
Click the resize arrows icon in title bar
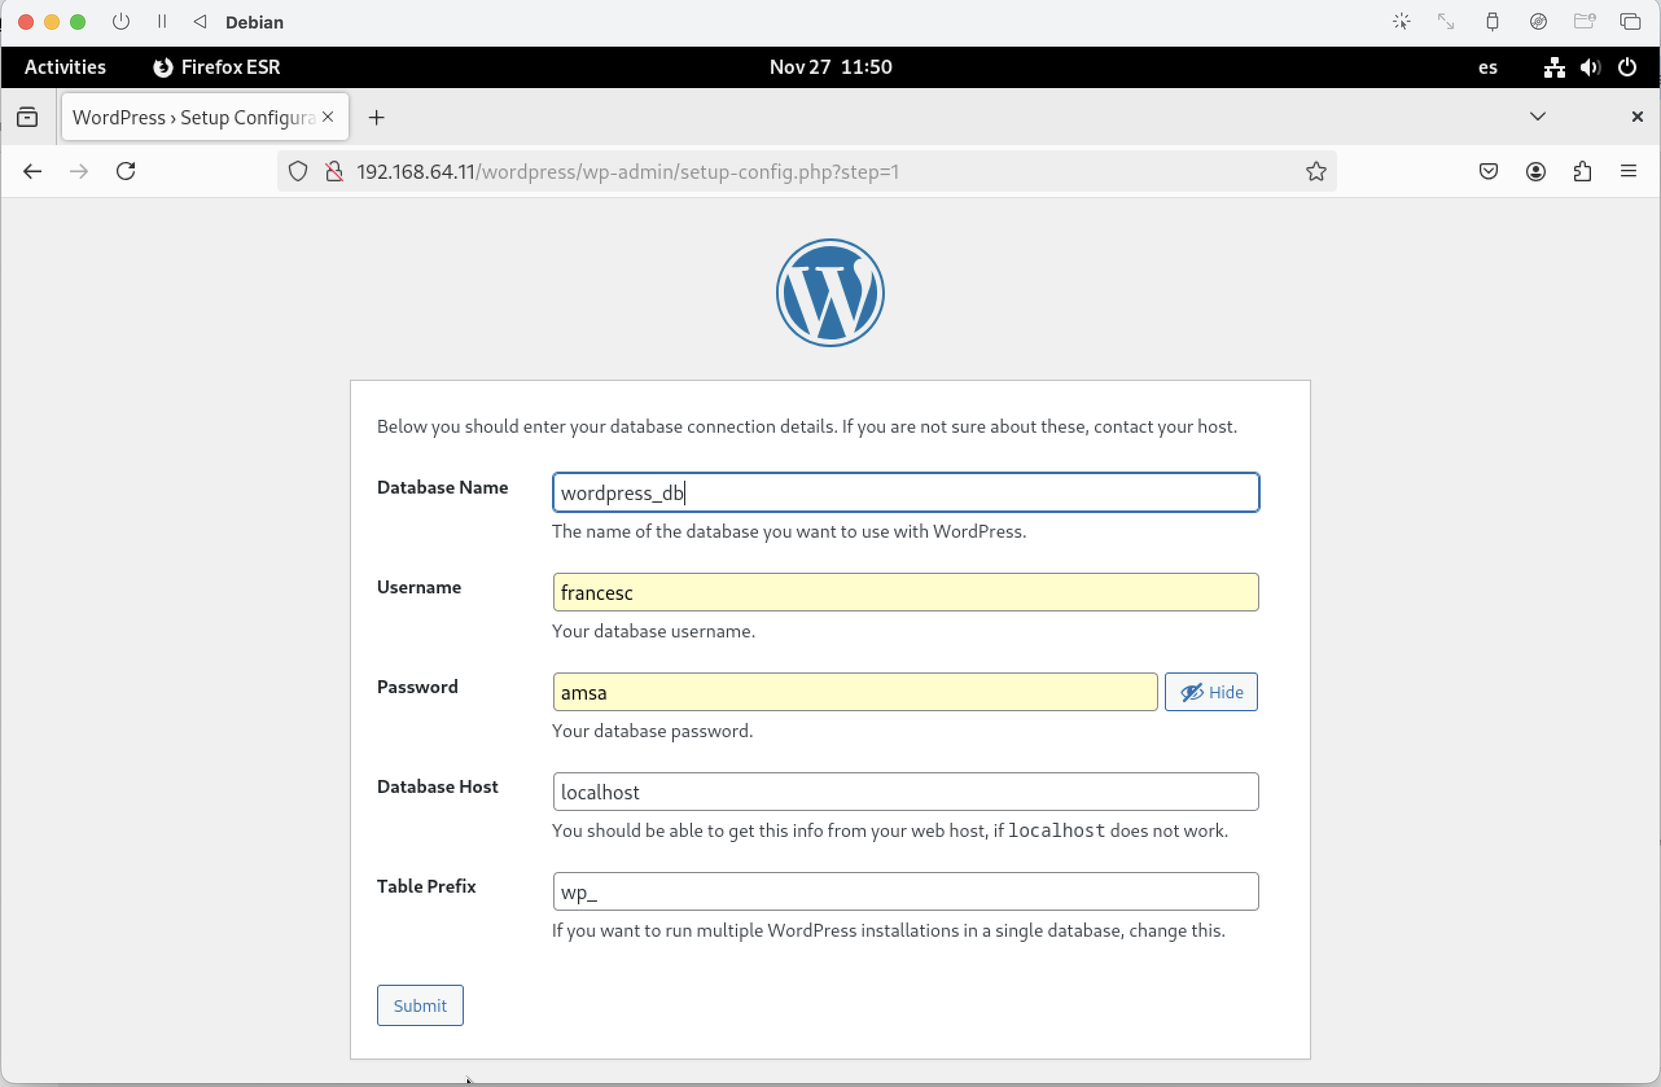1446,21
